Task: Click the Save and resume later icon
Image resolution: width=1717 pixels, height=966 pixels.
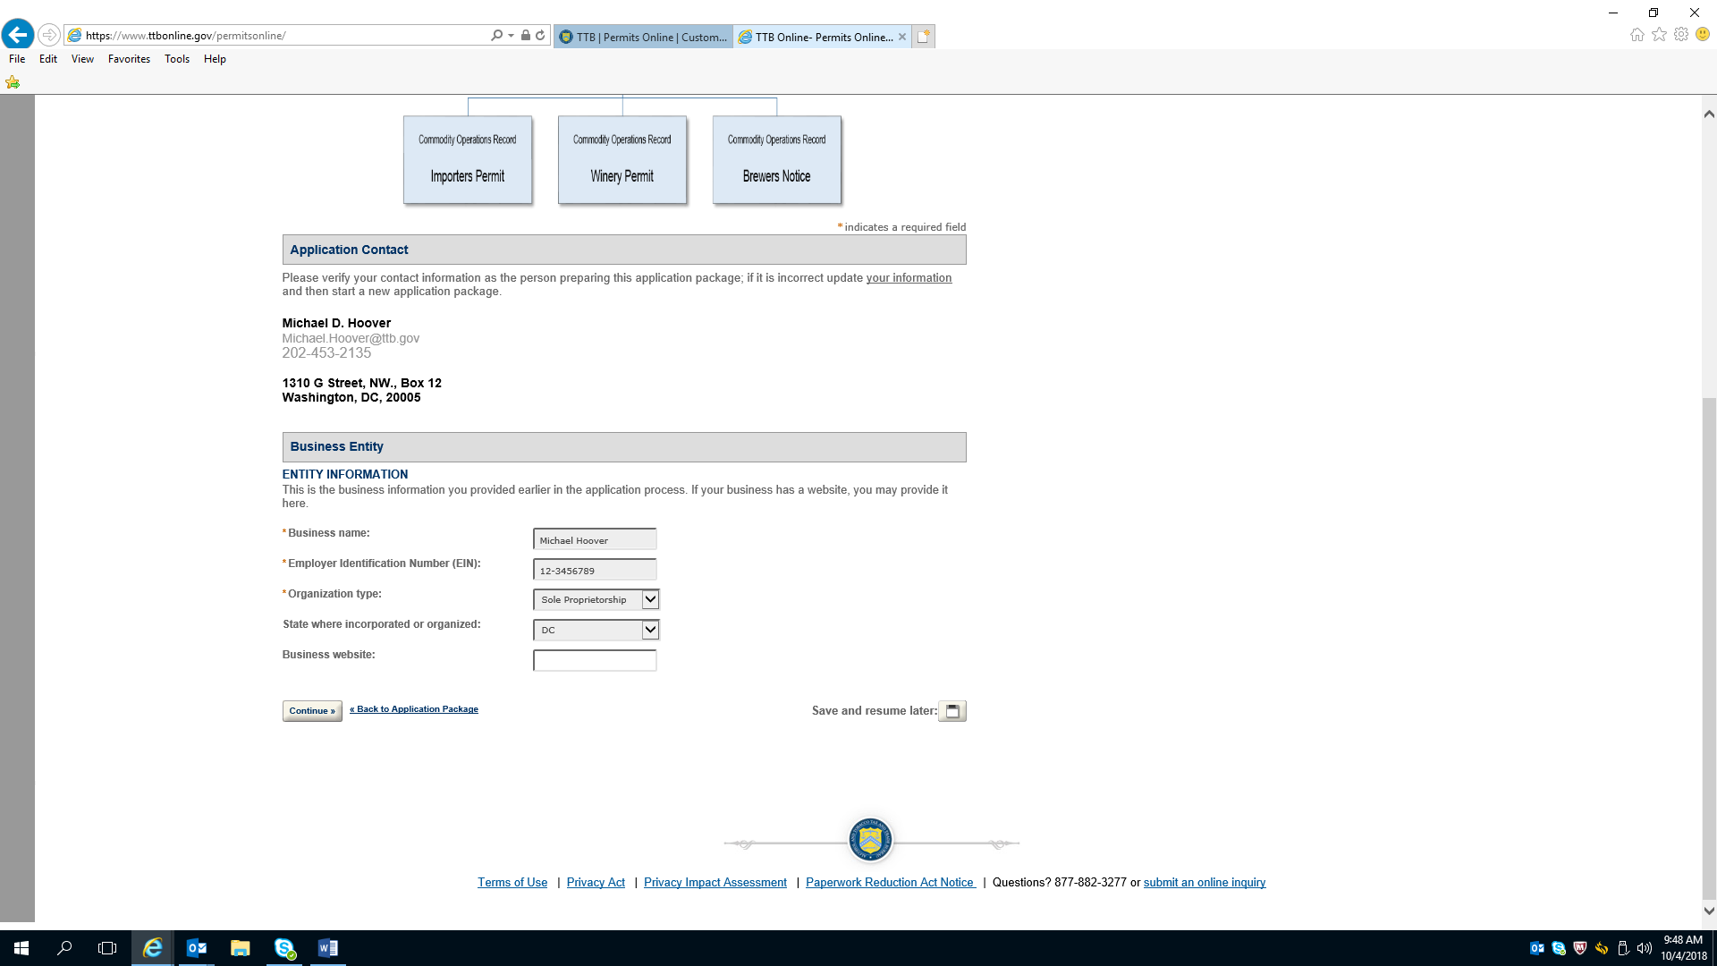Action: click(x=952, y=711)
